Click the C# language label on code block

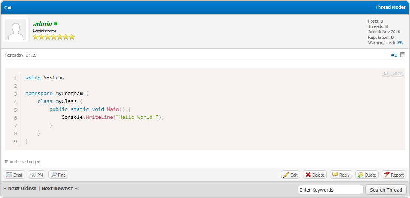(386, 74)
